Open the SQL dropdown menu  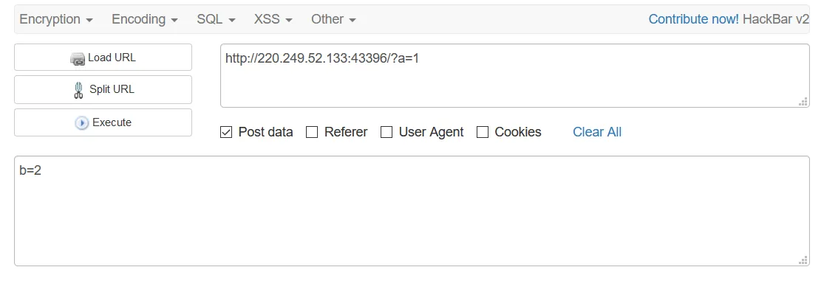(x=216, y=19)
